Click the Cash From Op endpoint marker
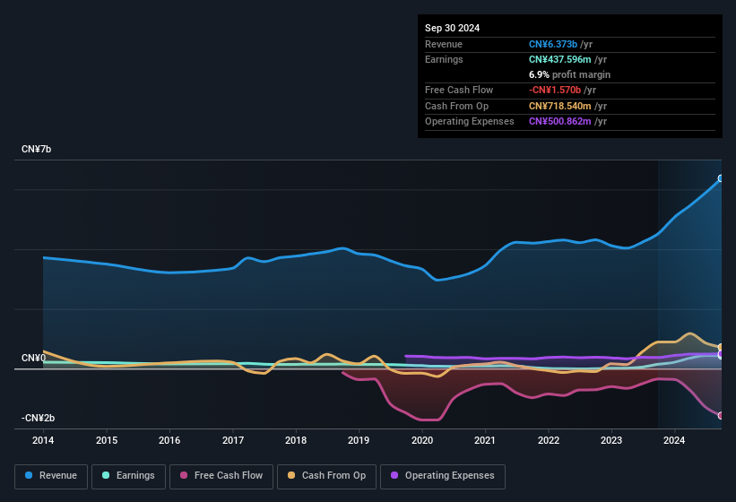 721,348
